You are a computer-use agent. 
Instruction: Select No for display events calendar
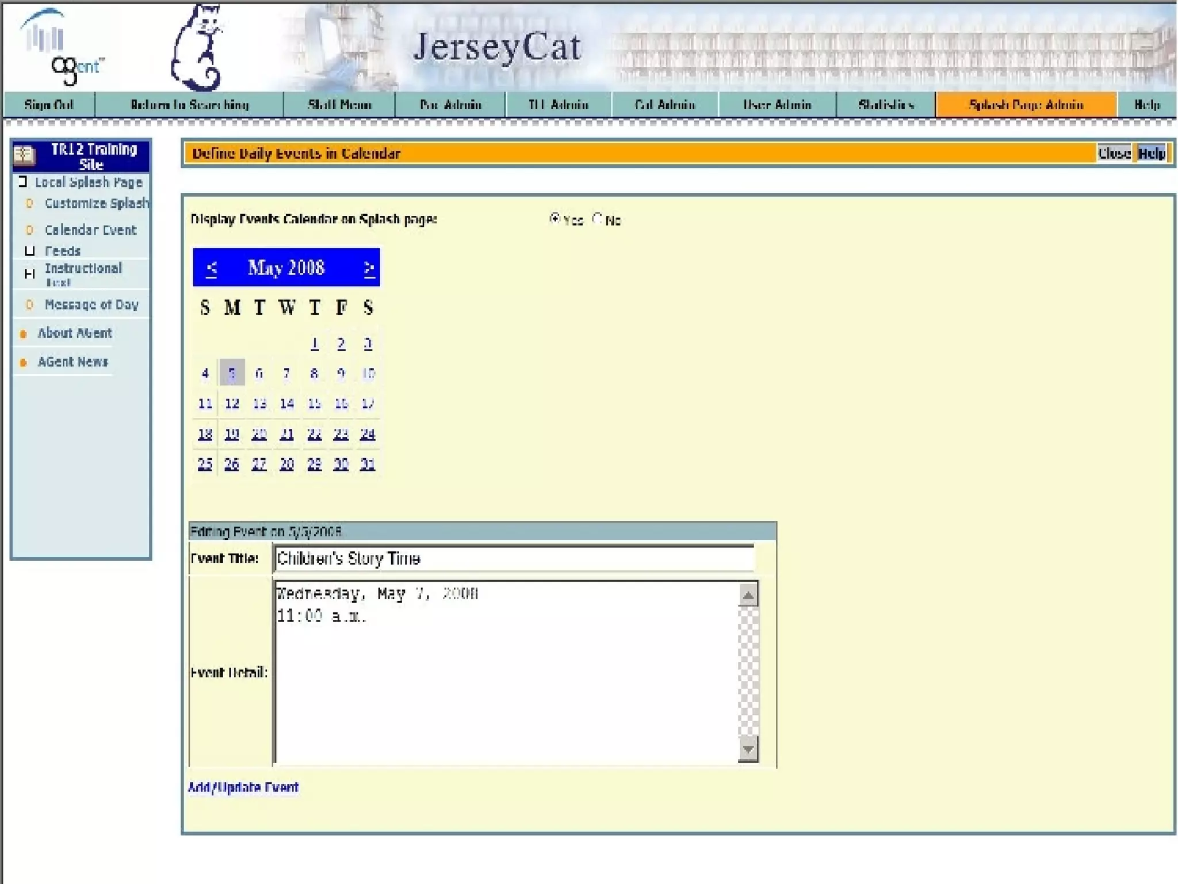597,219
